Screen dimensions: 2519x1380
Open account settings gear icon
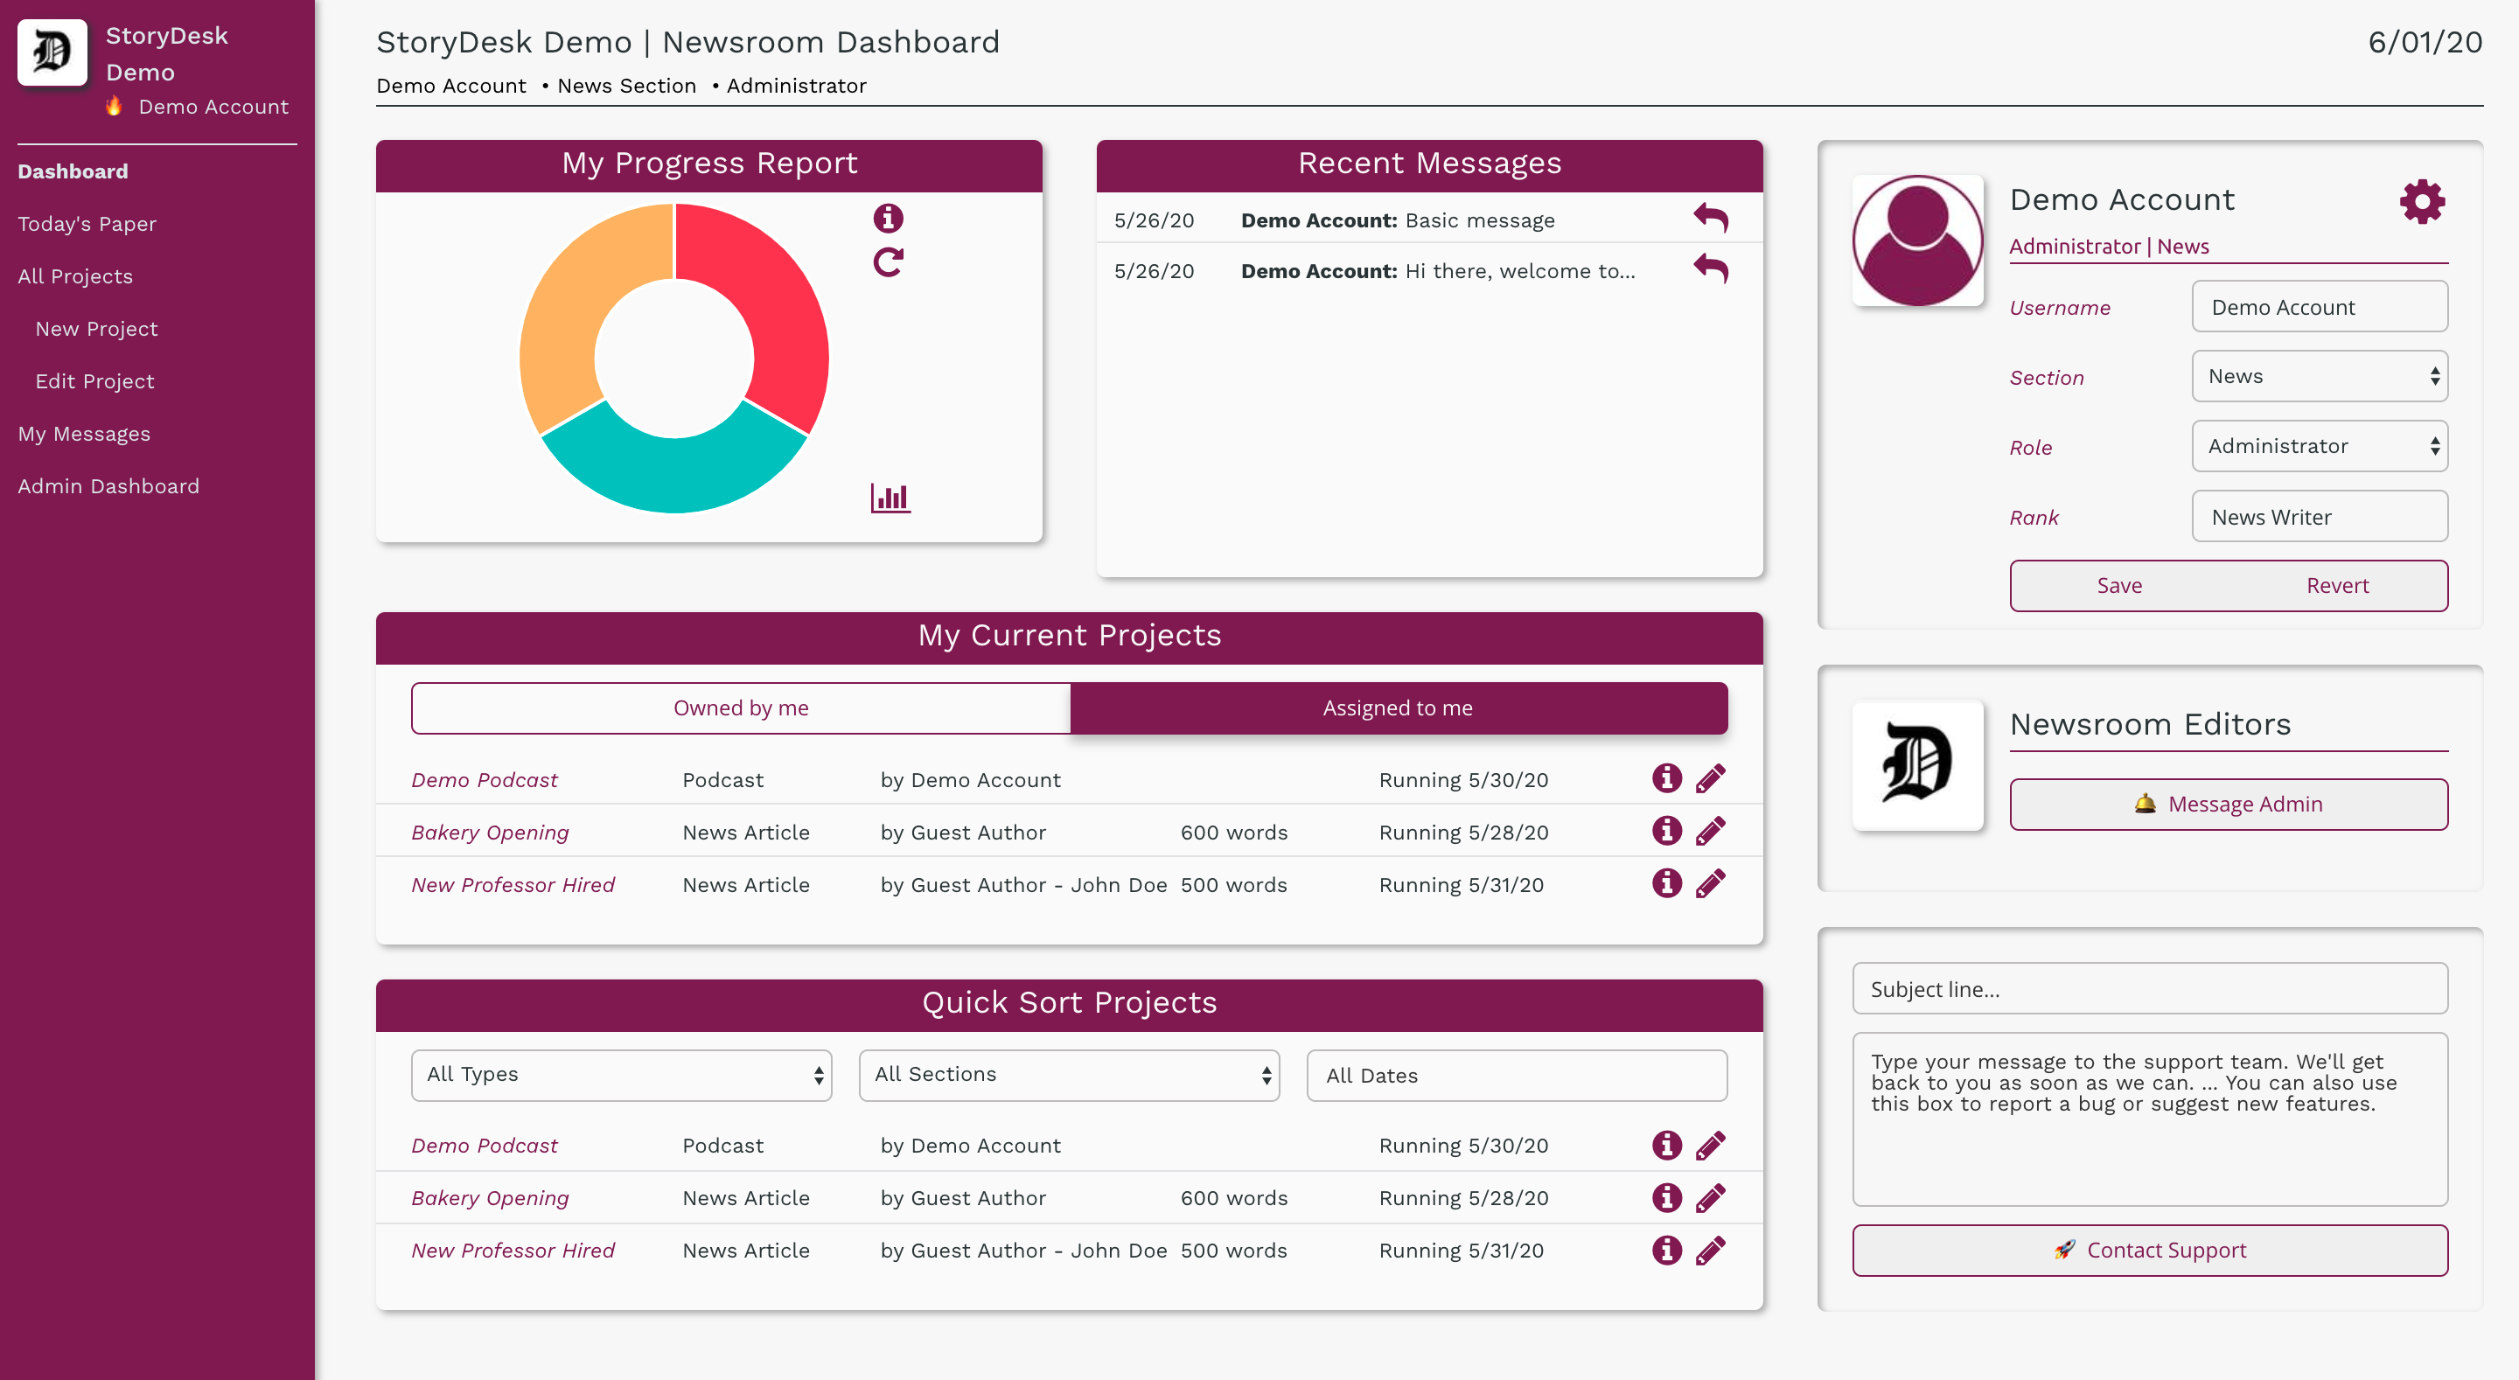(x=2421, y=201)
